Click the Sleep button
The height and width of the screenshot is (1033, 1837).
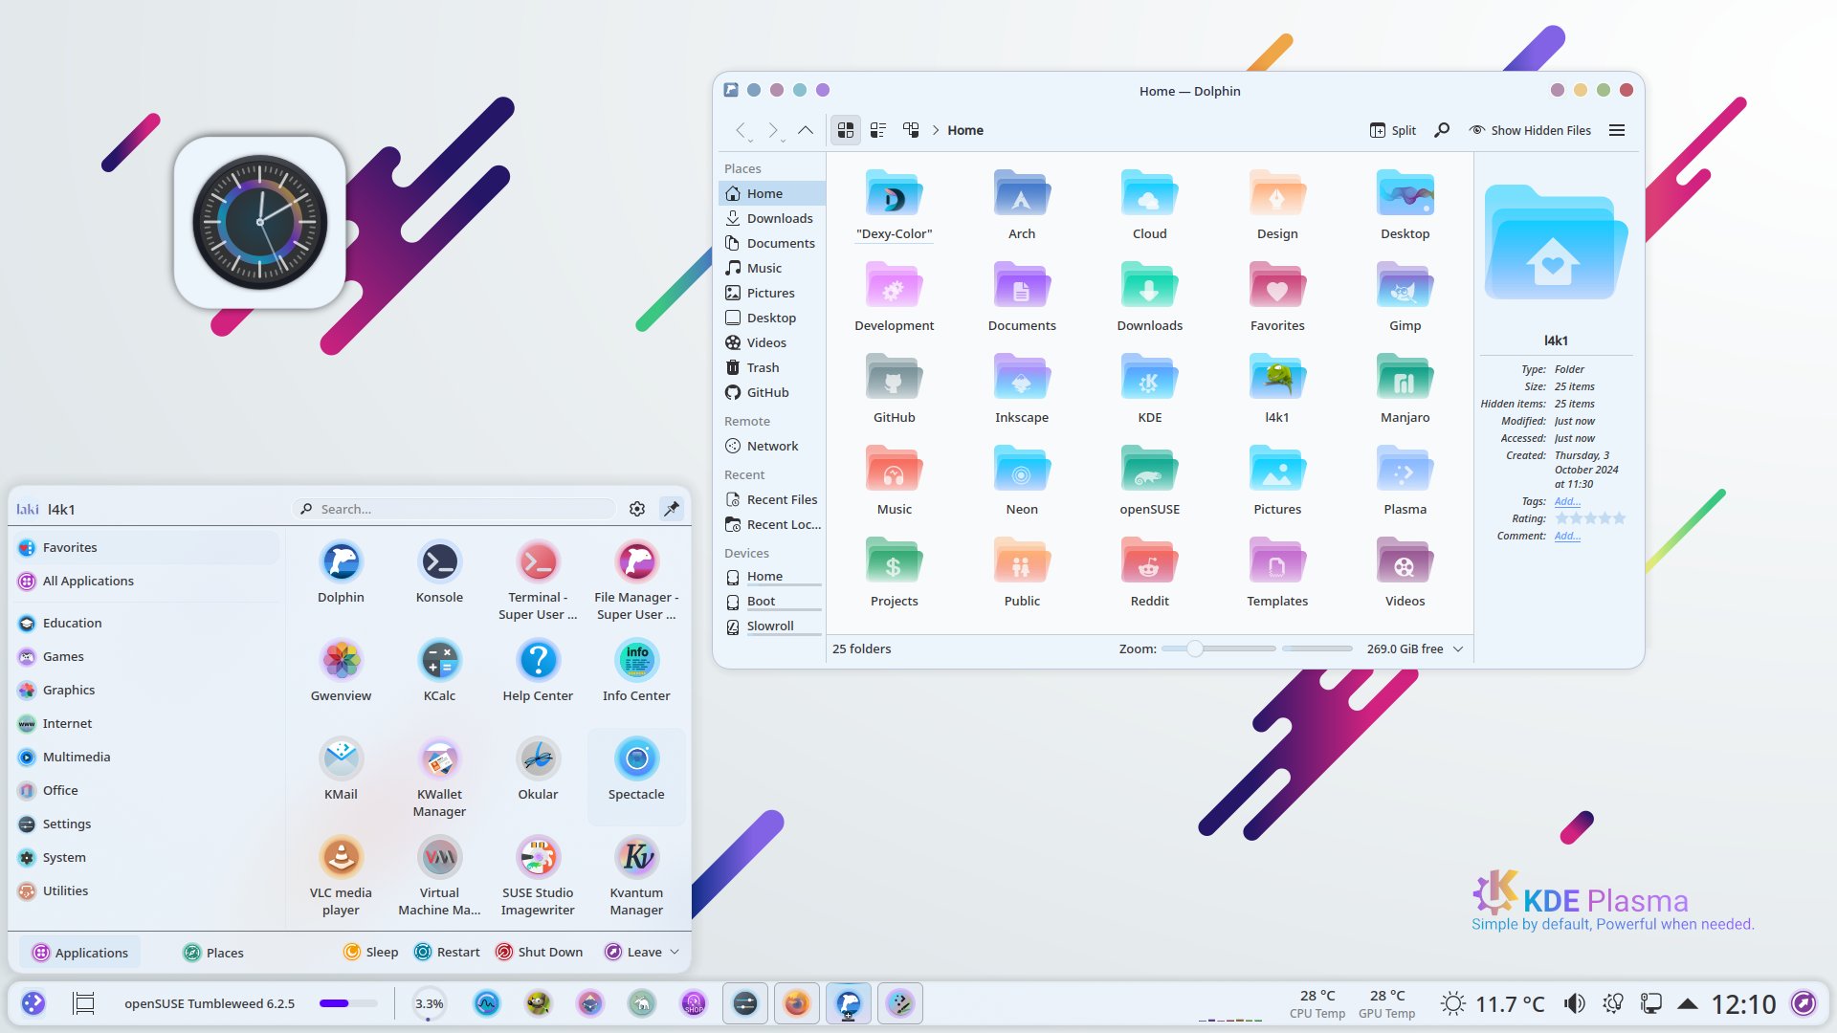371,952
